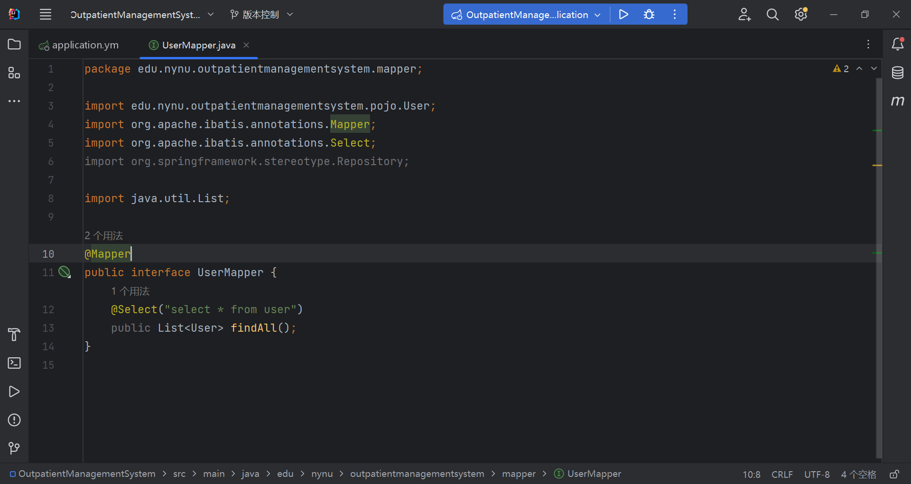Image resolution: width=911 pixels, height=484 pixels.
Task: Switch to the application.yml tab
Action: click(79, 45)
